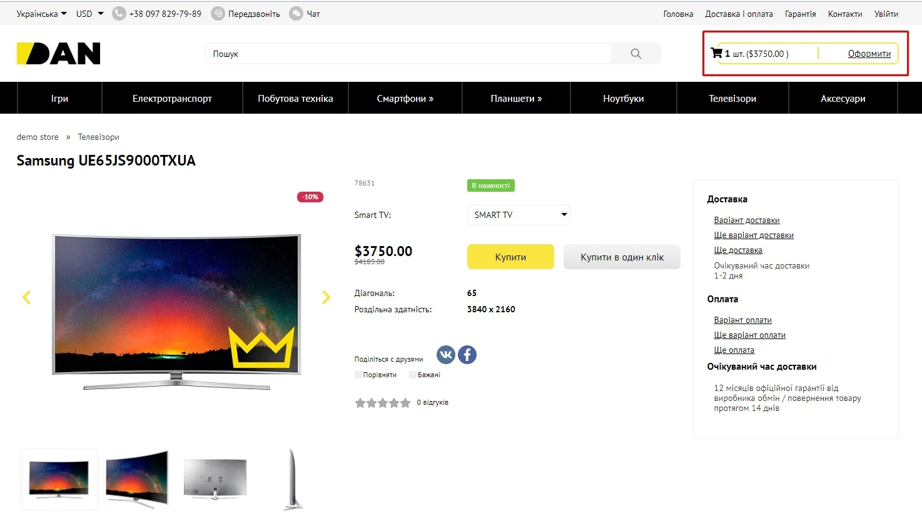Viewport: 922px width, 519px height.
Task: Add item to Бажані wishlist checkbox
Action: click(412, 374)
